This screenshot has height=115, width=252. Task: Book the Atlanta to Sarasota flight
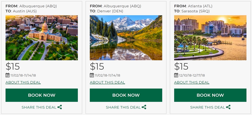(210, 95)
